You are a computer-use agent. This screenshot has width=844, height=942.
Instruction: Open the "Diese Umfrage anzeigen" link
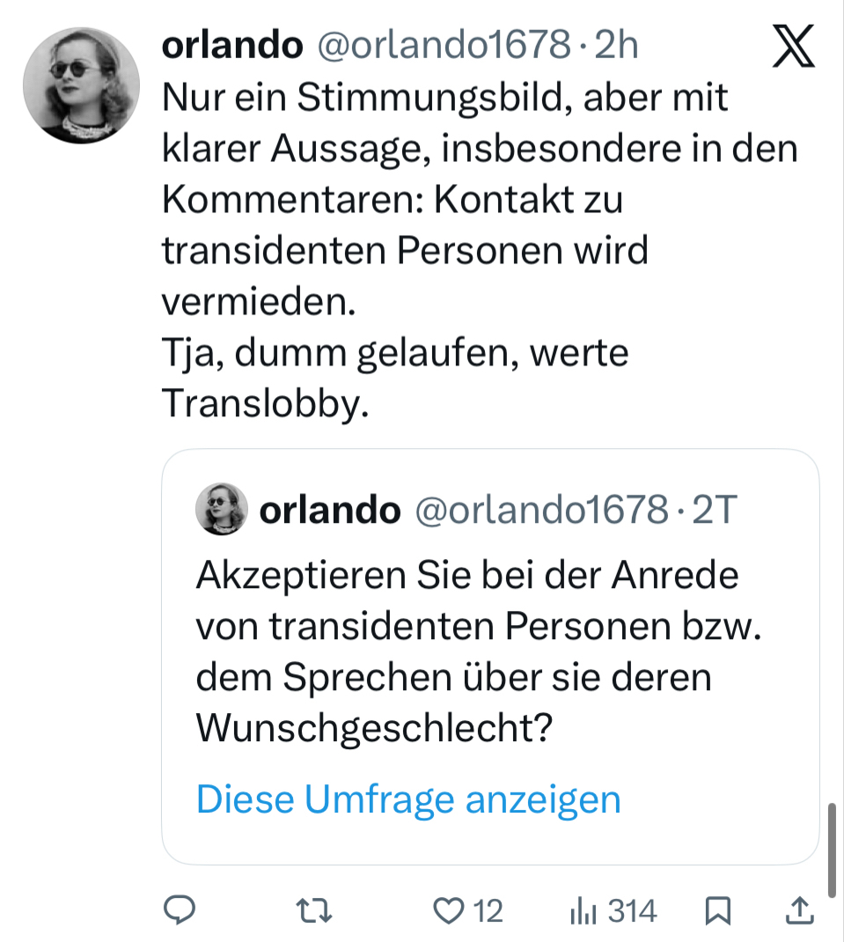[408, 799]
